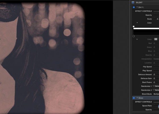159x114 pixels.
Task: Click the Defocus Gain slider icon
Action: [x=154, y=78]
